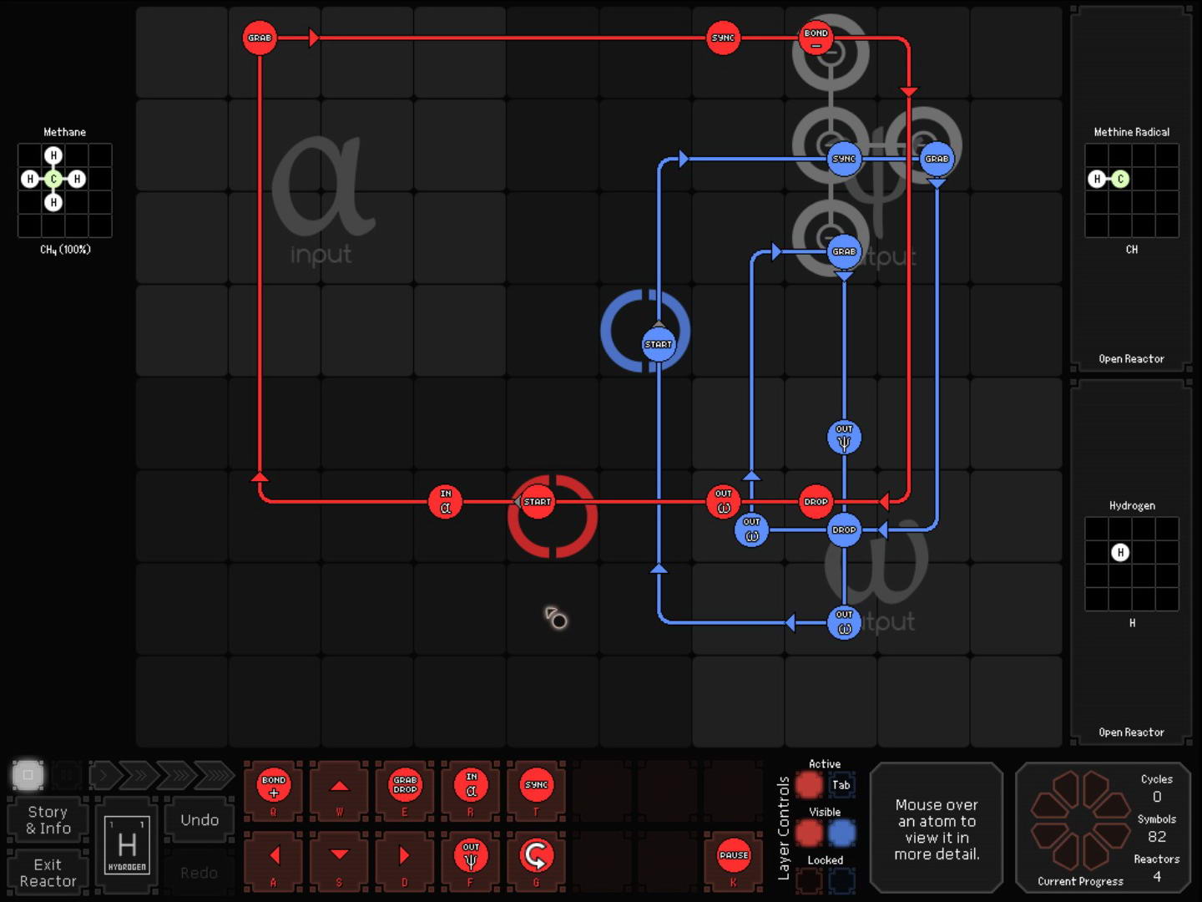Switch the active layer with Tab button
The width and height of the screenshot is (1202, 902).
click(x=841, y=785)
